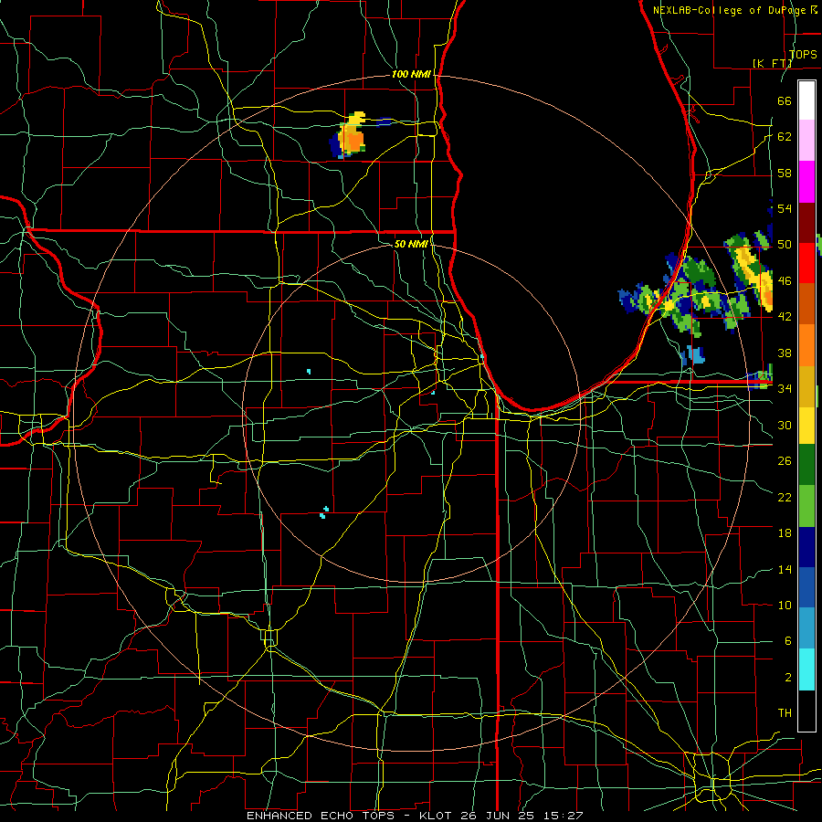Click the legend value "14"
822x822 pixels.
[x=785, y=569]
